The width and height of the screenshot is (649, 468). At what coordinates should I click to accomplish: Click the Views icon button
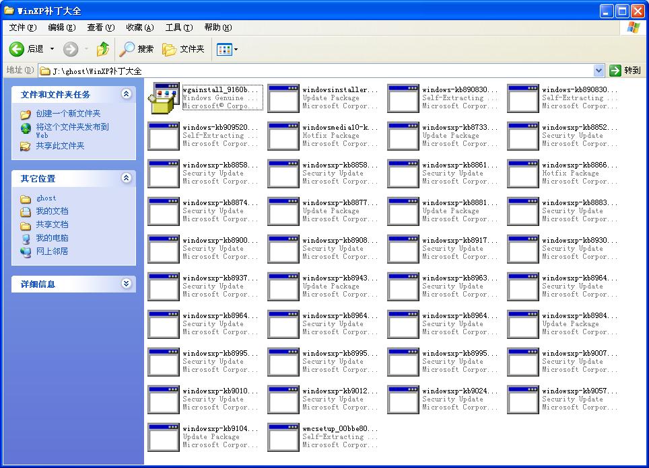click(224, 50)
